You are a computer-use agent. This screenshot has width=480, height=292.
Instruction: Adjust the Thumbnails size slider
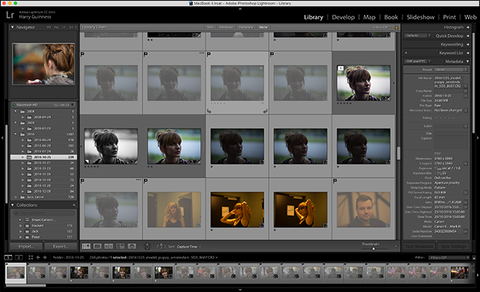pyautogui.click(x=373, y=248)
